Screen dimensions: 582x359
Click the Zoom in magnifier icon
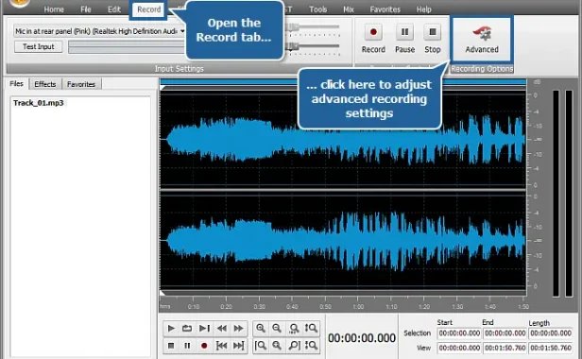[261, 328]
